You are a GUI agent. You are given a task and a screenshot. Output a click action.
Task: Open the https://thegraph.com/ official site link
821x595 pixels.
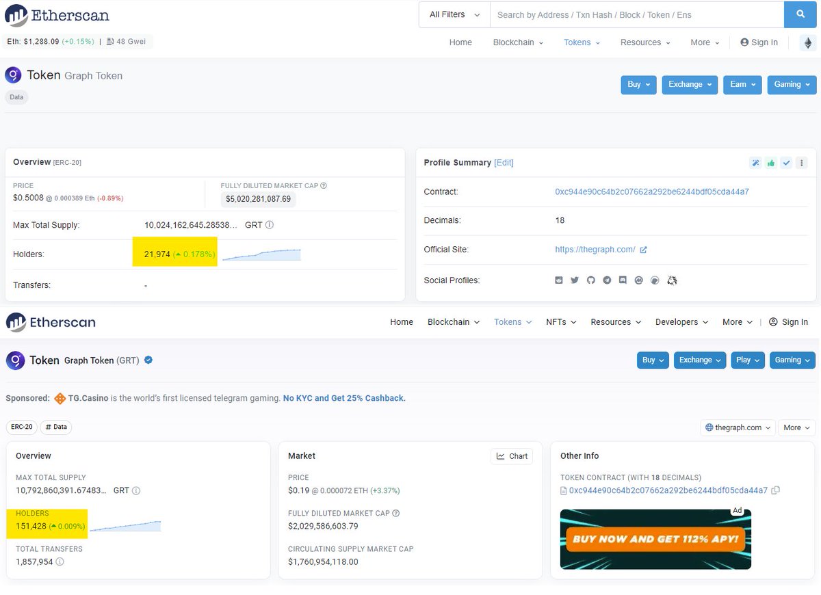(x=595, y=250)
